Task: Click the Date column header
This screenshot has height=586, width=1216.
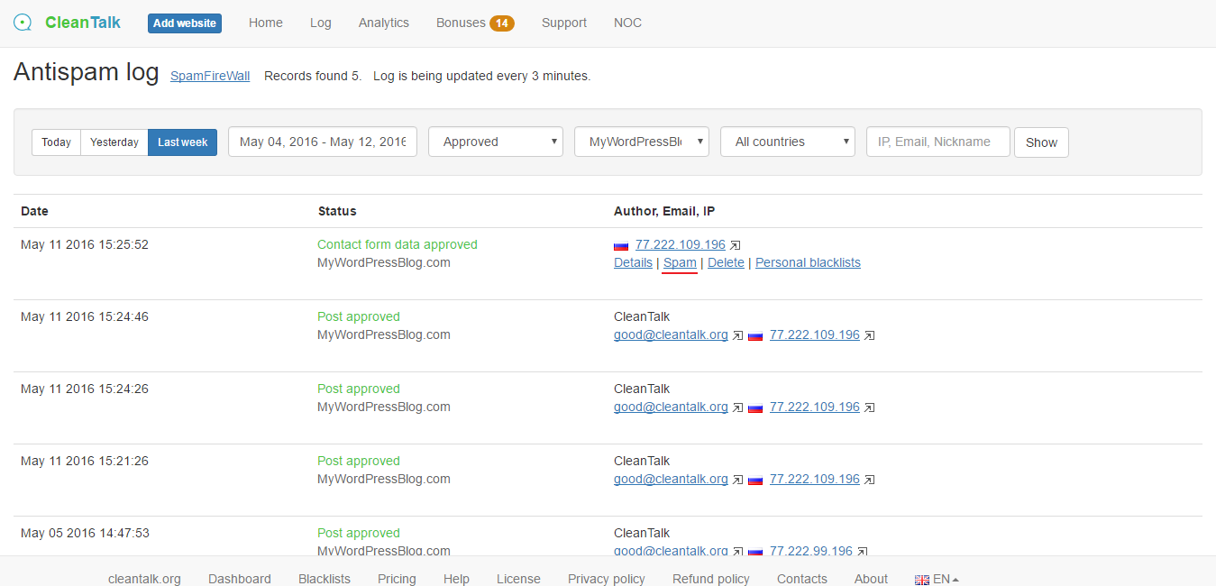Action: point(34,211)
